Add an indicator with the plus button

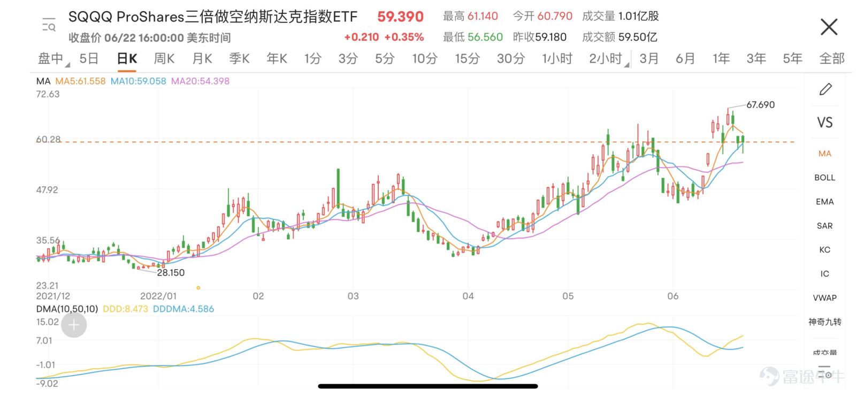74,324
